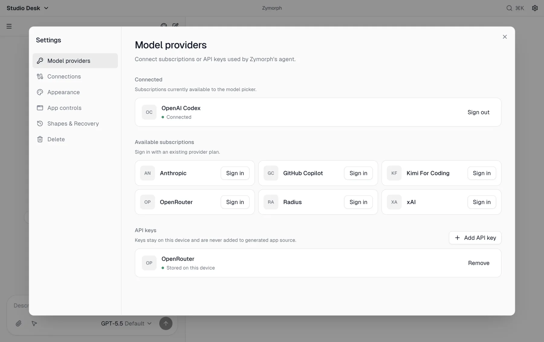The image size is (544, 342).
Task: Open the Studio Desk workspace dropdown
Action: click(28, 8)
